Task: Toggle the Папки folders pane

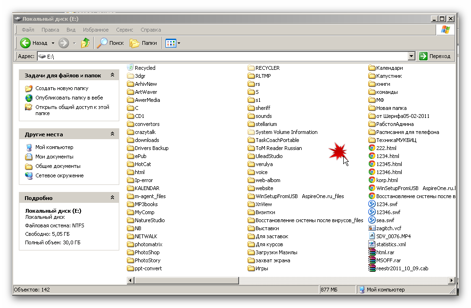Action: tap(143, 43)
